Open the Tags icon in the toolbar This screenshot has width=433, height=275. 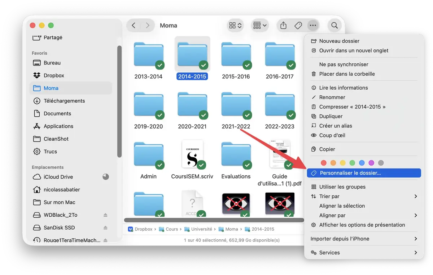[298, 25]
